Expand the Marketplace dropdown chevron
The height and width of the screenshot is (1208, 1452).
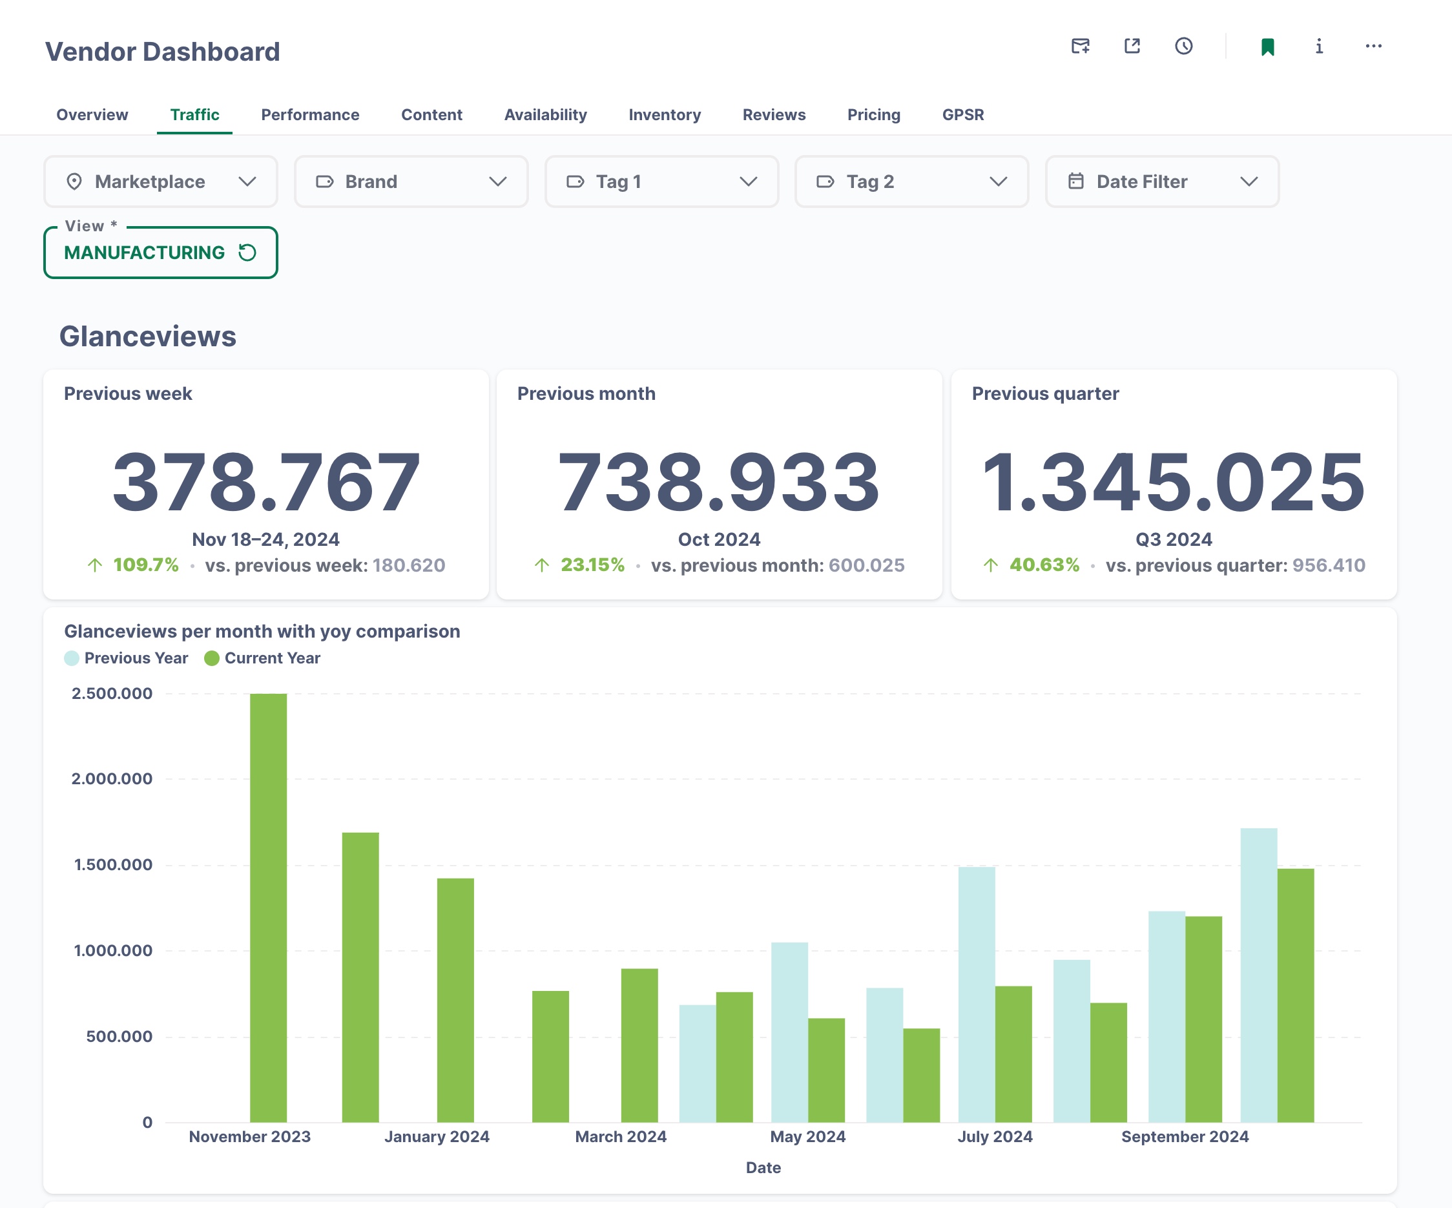point(247,182)
